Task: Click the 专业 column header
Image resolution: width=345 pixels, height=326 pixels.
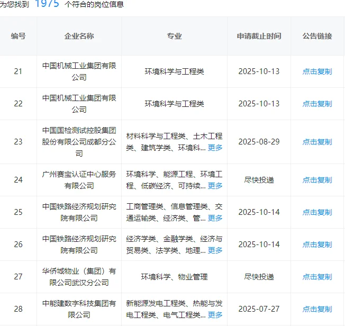Action: coord(174,36)
